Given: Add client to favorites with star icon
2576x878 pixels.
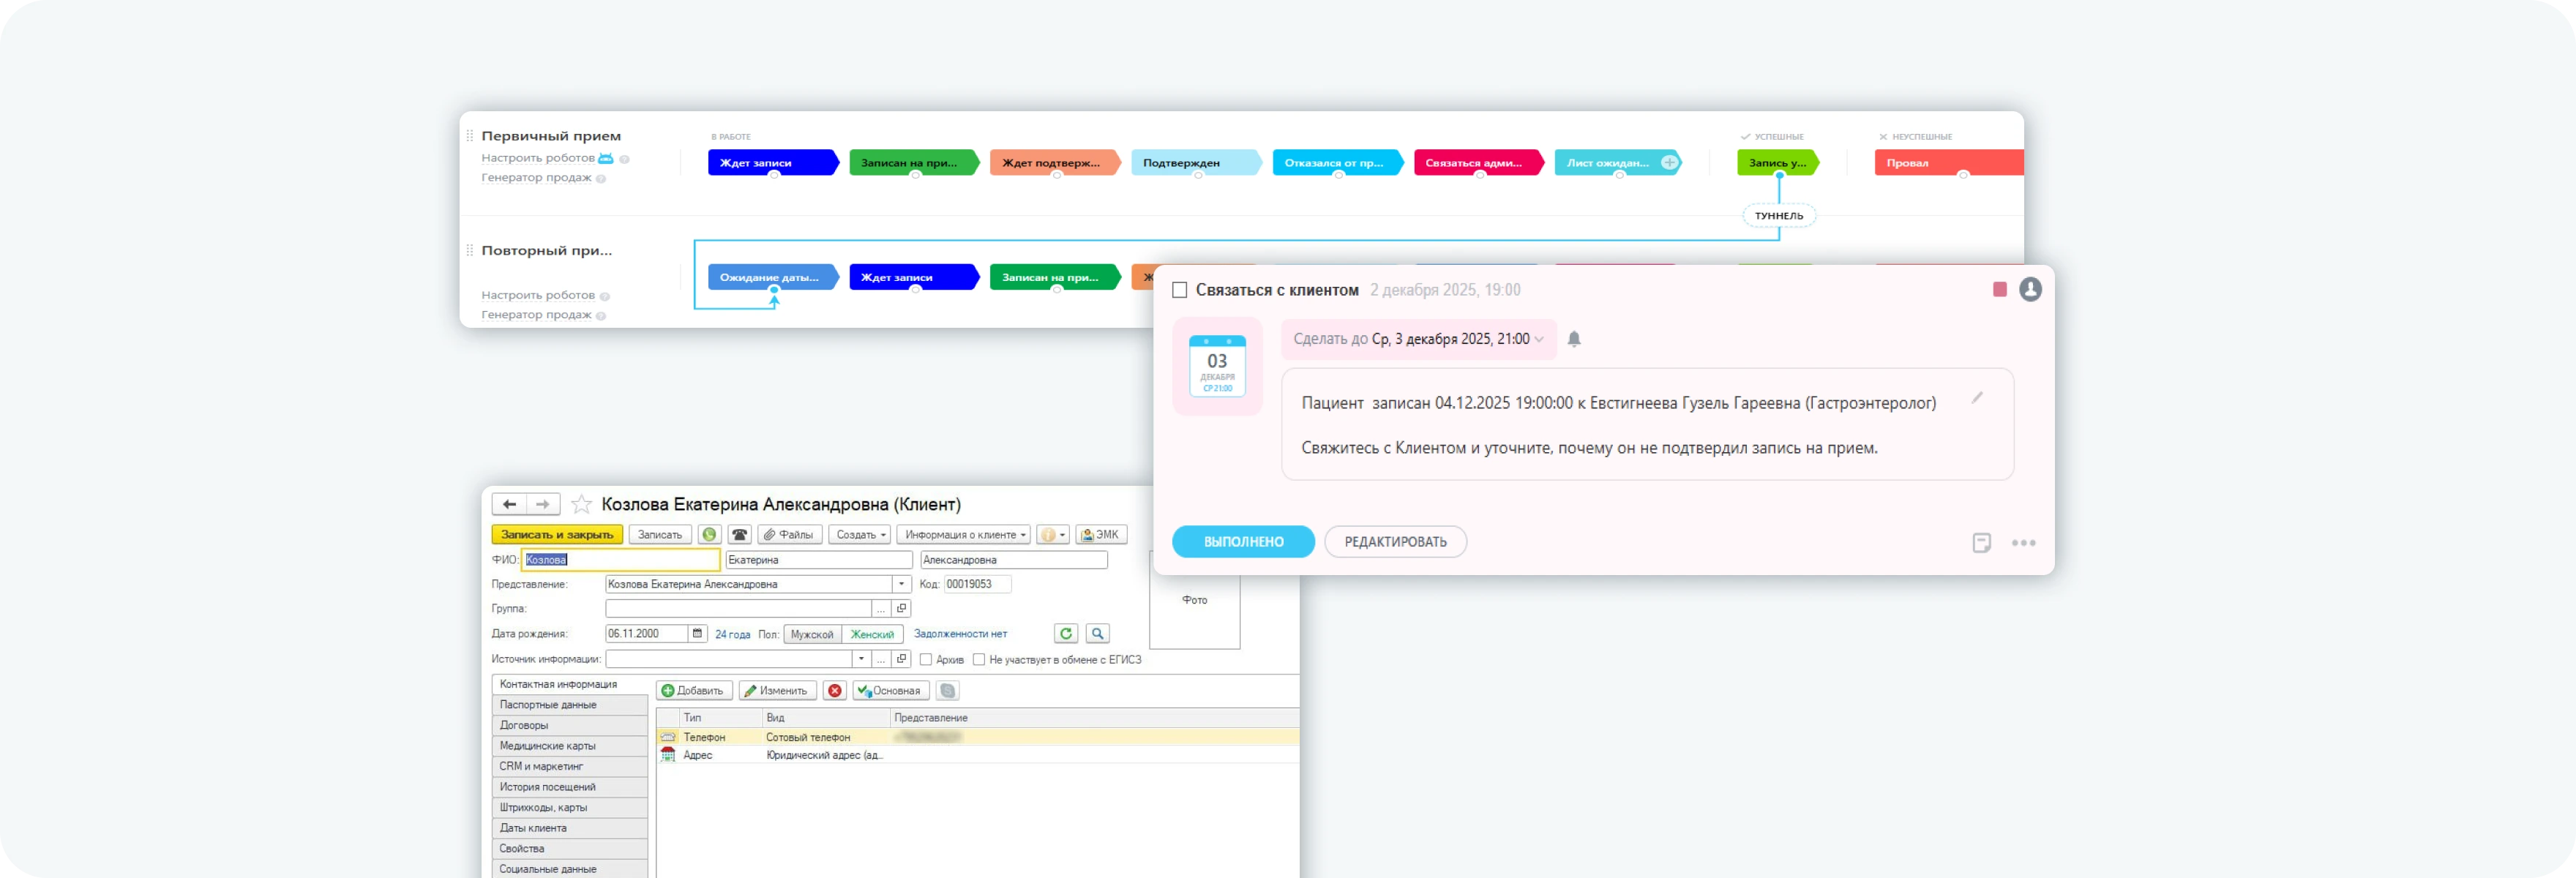Looking at the screenshot, I should click(581, 505).
